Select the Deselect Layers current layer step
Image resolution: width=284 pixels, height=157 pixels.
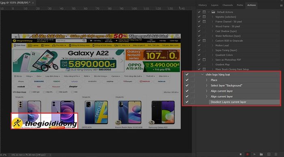coord(244,102)
